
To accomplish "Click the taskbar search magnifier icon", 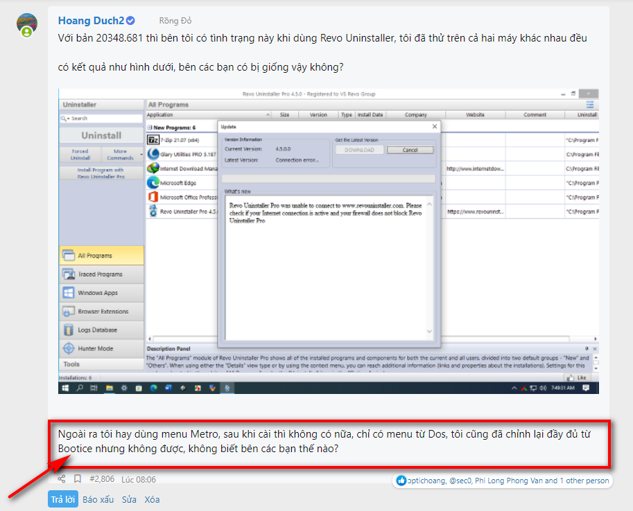I will tap(80, 388).
